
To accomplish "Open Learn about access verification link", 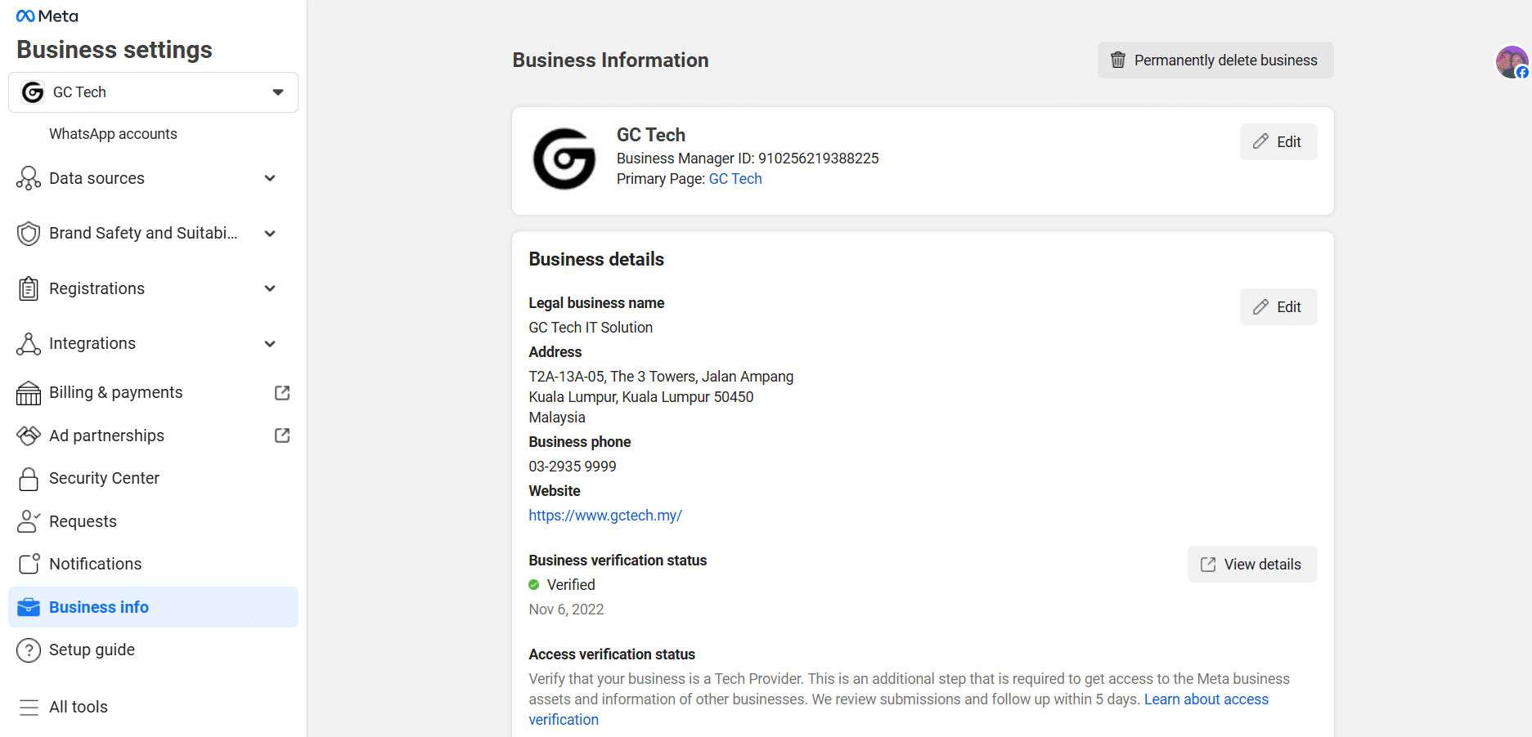I will click(1206, 699).
